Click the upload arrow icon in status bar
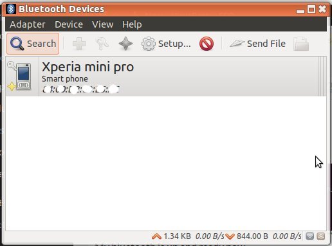 156,236
